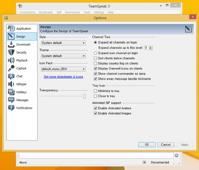
Task: Click the Design header pencil icon
Action: coord(188,29)
